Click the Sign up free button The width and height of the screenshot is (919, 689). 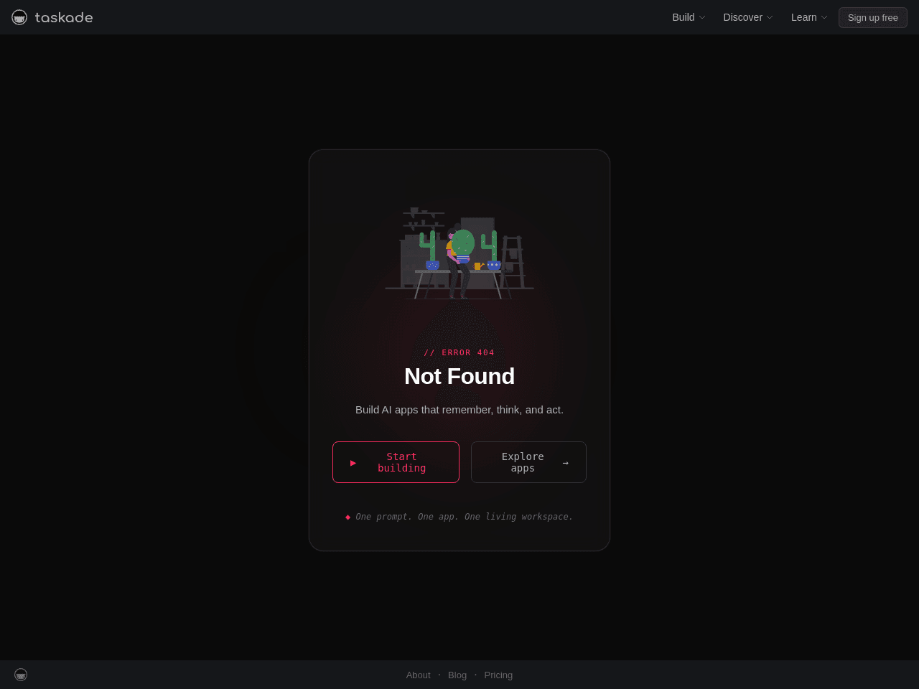(x=873, y=17)
